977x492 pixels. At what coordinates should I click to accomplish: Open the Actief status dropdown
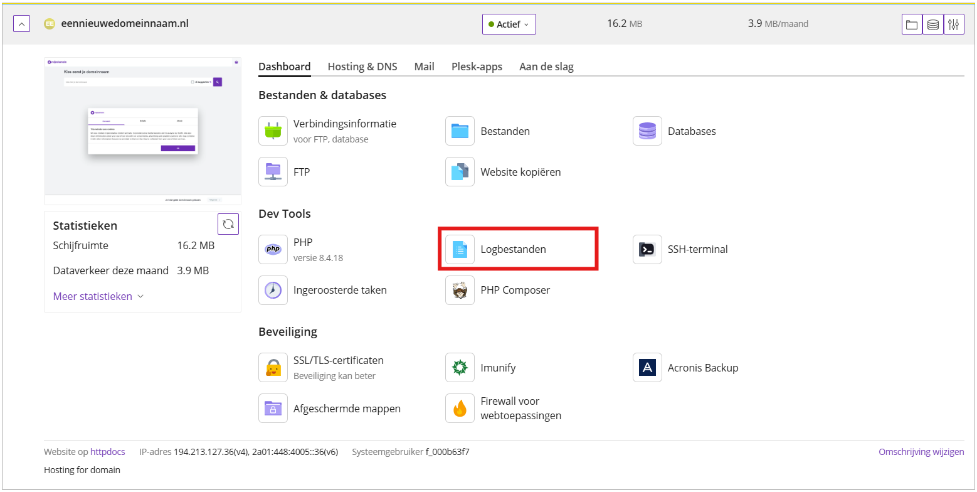(x=509, y=24)
